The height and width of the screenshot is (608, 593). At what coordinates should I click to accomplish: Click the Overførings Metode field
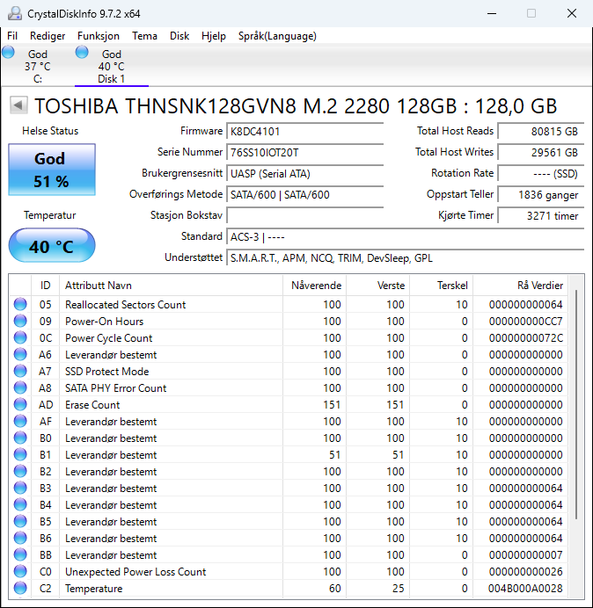point(304,195)
